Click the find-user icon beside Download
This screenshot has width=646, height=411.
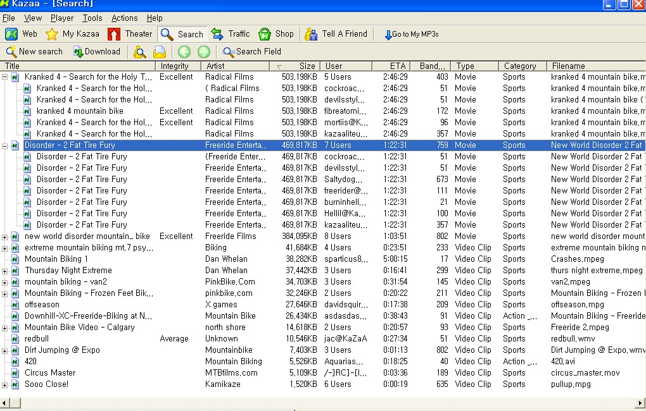pos(140,52)
